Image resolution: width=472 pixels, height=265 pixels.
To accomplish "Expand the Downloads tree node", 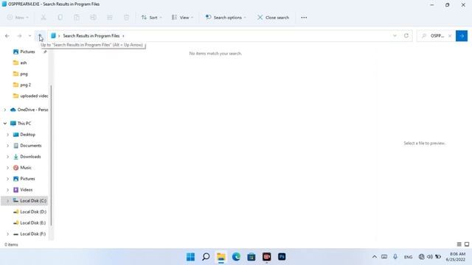I will [x=8, y=157].
